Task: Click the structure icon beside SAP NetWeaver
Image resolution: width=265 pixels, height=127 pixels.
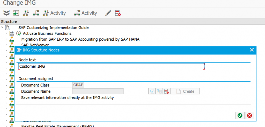Action: point(12,45)
